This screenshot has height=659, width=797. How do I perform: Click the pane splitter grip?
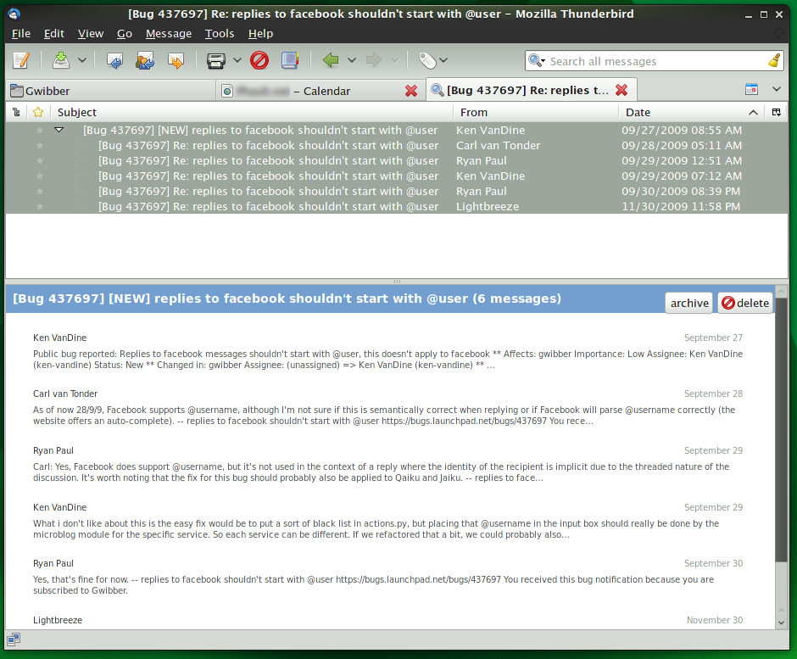coord(397,282)
